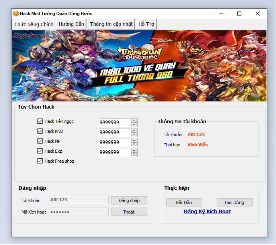Minimize the Hack Mod window
This screenshot has height=245, width=276.
pos(221,14)
